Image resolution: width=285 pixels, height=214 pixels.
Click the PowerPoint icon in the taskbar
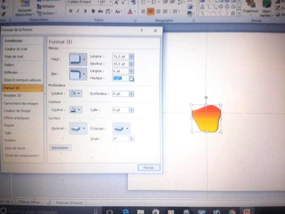click(246, 211)
